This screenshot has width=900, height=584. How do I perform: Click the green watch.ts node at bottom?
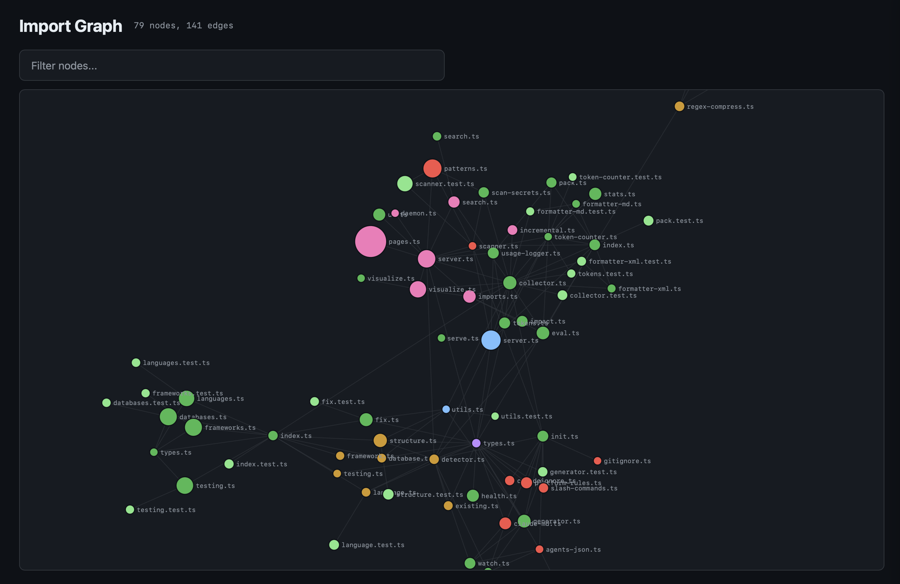click(470, 563)
